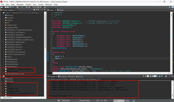Open the Display Selected Console dropdown arrow

pos(164,76)
